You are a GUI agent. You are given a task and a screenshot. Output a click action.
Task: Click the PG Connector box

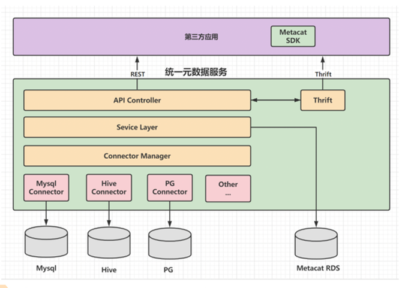[170, 188]
